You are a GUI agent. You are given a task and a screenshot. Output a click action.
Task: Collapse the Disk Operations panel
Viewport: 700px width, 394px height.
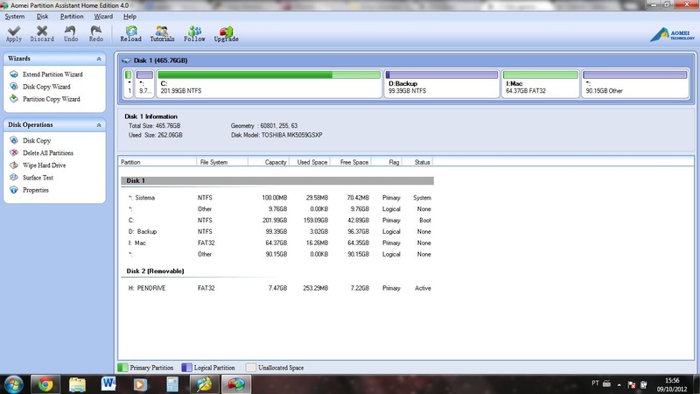[99, 125]
